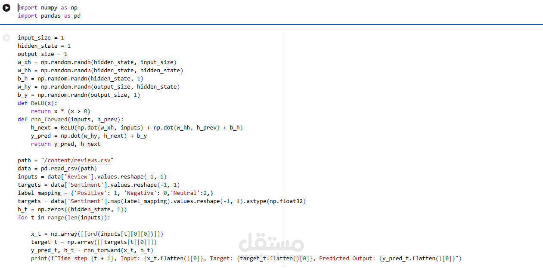543x268 pixels.
Task: Click the 'h_t = np.zeros' line
Action: [x=72, y=209]
